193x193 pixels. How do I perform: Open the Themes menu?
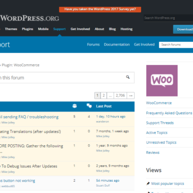[11, 29]
